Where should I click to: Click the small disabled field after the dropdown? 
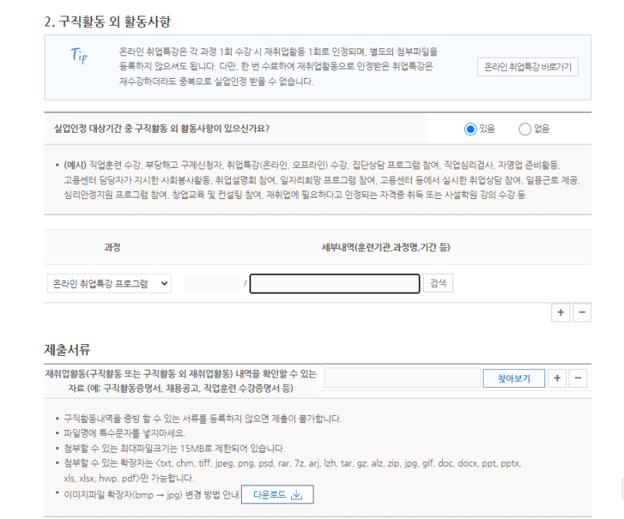tap(212, 283)
